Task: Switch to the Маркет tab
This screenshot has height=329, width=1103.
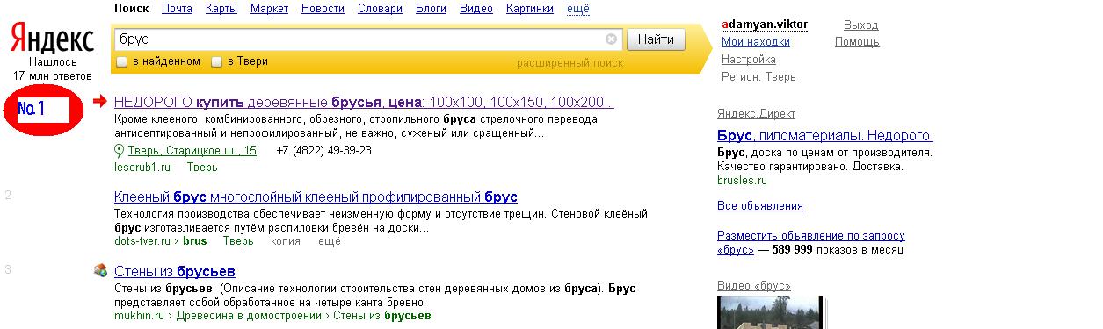Action: coord(269,9)
